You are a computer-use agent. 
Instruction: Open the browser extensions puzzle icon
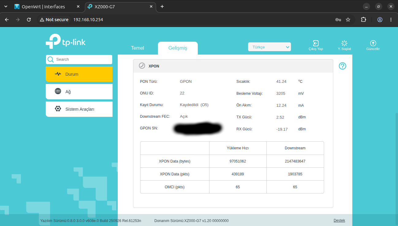coord(363,20)
